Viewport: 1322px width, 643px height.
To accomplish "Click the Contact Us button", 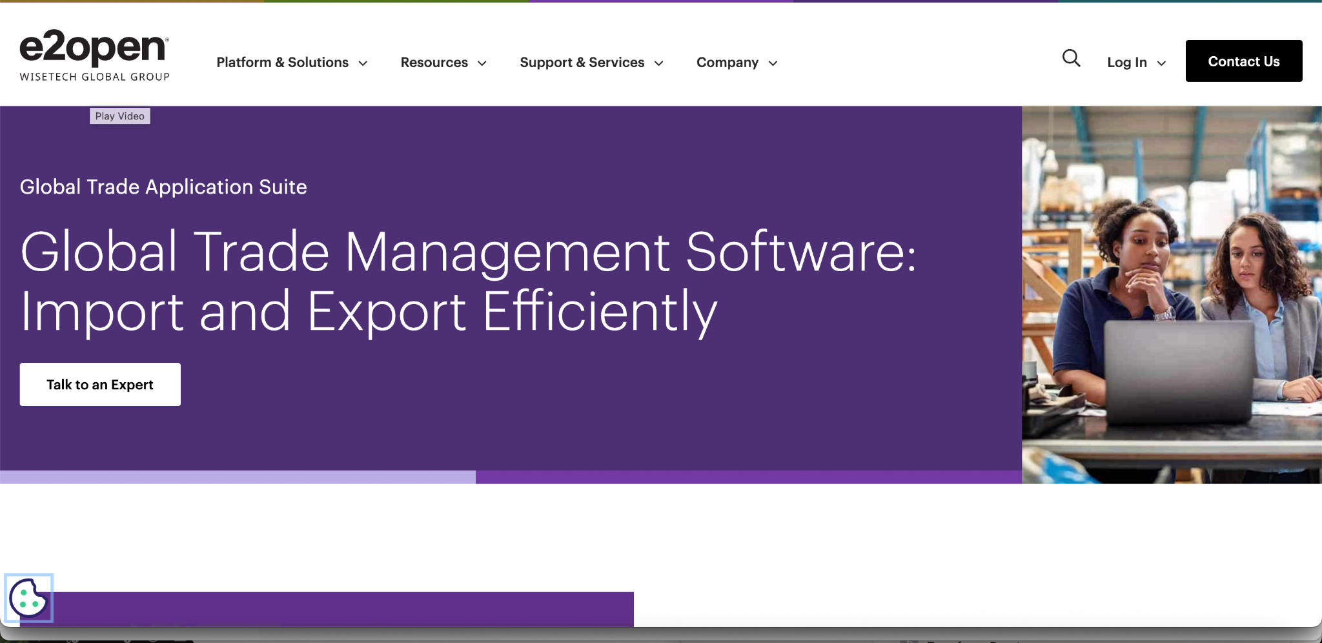I will (1244, 61).
